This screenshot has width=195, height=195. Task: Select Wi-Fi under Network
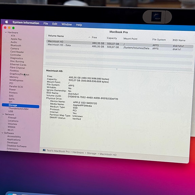tap(11, 130)
